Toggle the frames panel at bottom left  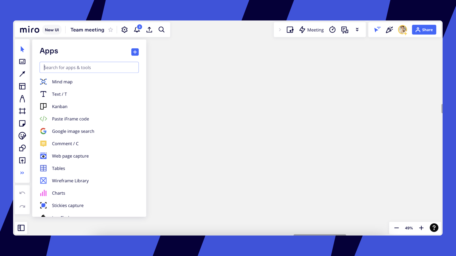pyautogui.click(x=21, y=228)
